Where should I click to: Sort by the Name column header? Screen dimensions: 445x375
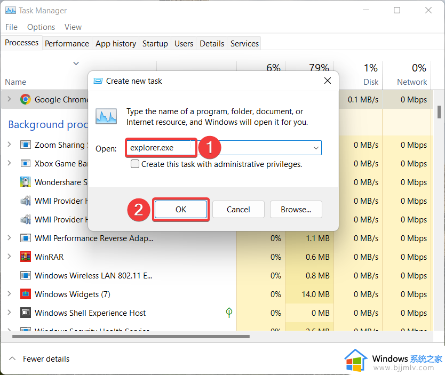tap(15, 82)
